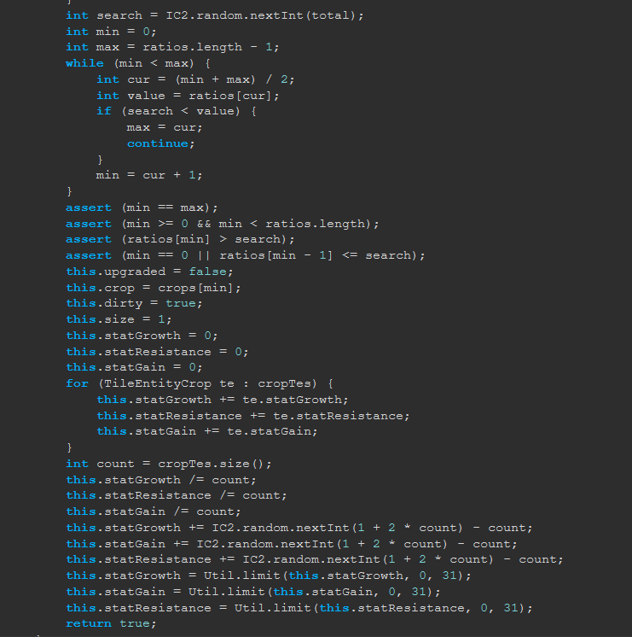This screenshot has width=632, height=637.
Task: Click the 'this.upgraded = false' statement
Action: (x=149, y=272)
